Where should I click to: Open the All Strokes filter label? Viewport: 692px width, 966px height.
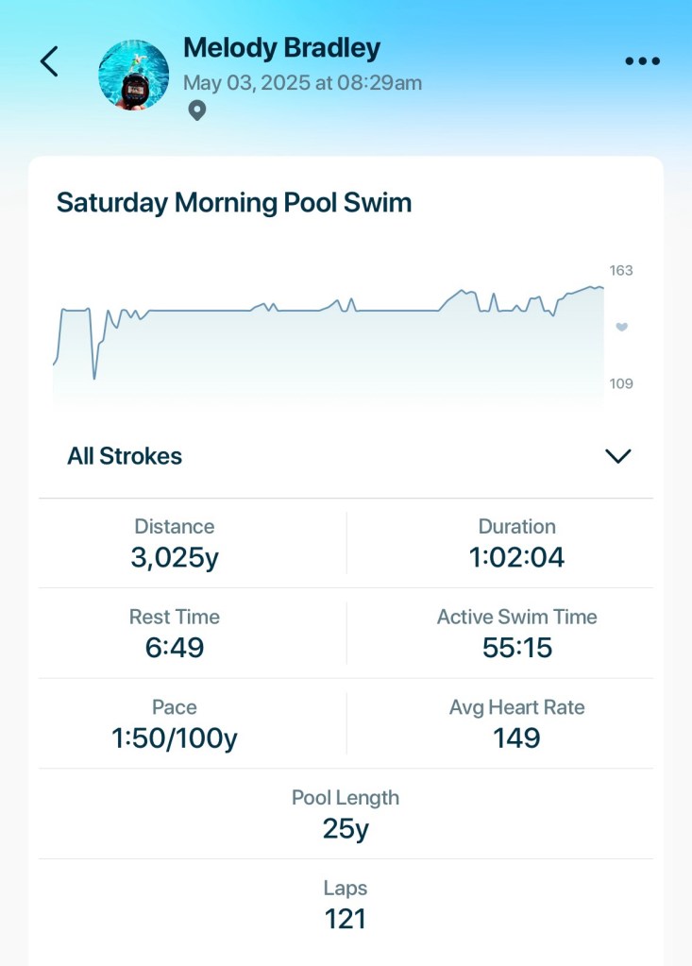coord(125,456)
